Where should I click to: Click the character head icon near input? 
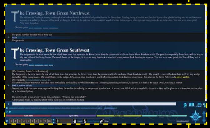tap(185, 105)
